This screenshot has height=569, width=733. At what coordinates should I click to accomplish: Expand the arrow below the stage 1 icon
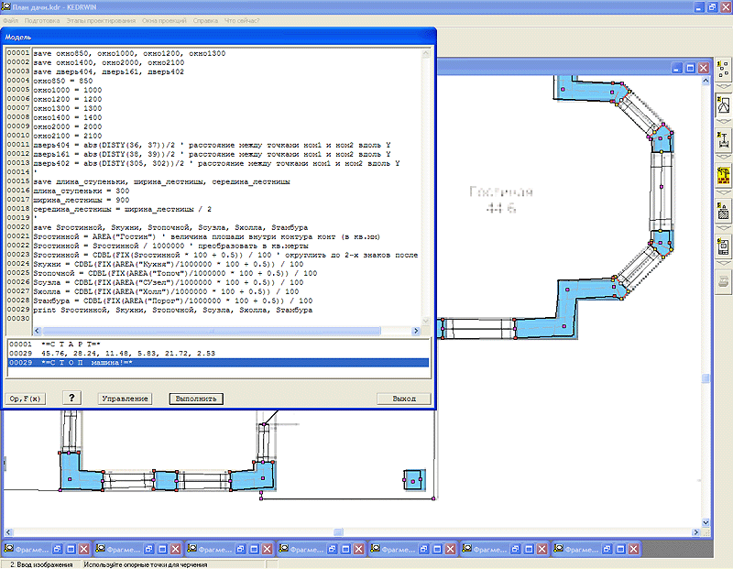tap(723, 86)
